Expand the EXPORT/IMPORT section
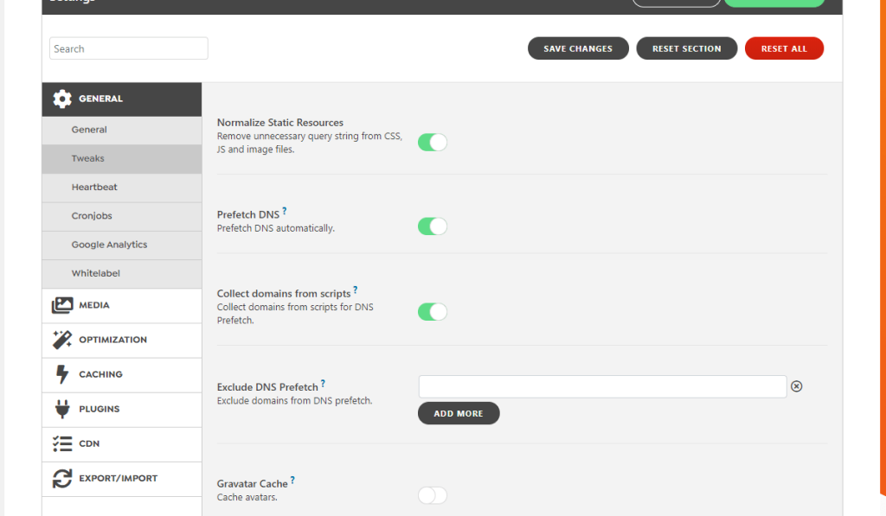886x516 pixels. coord(121,480)
